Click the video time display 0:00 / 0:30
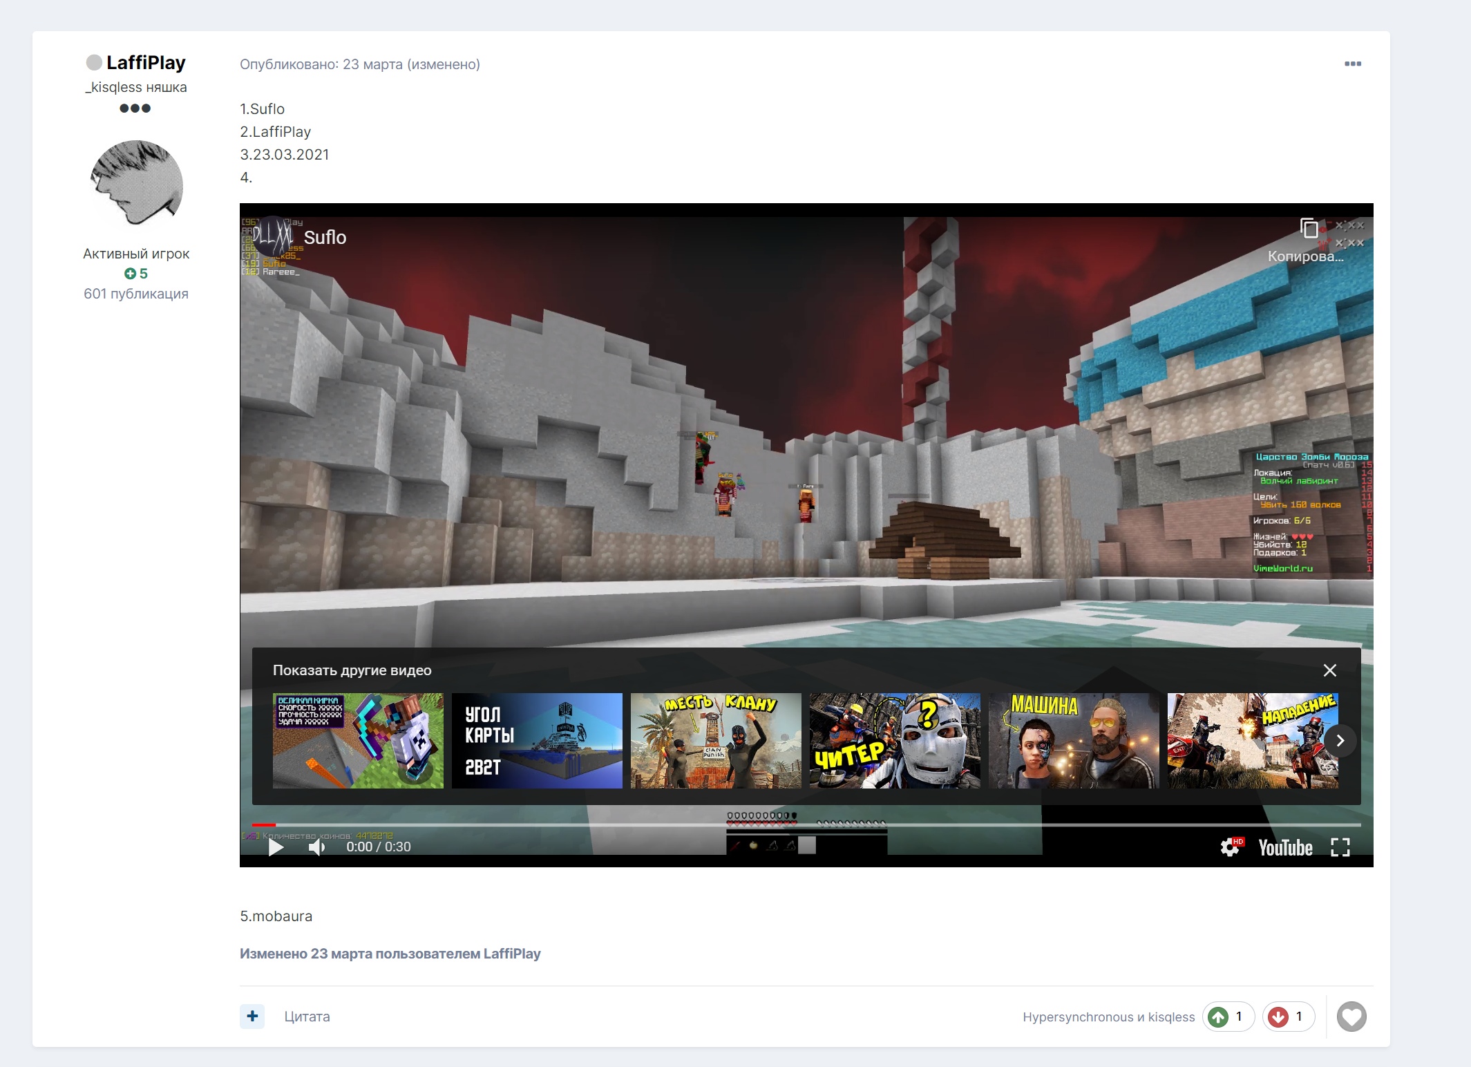Viewport: 1471px width, 1067px height. pyautogui.click(x=379, y=847)
